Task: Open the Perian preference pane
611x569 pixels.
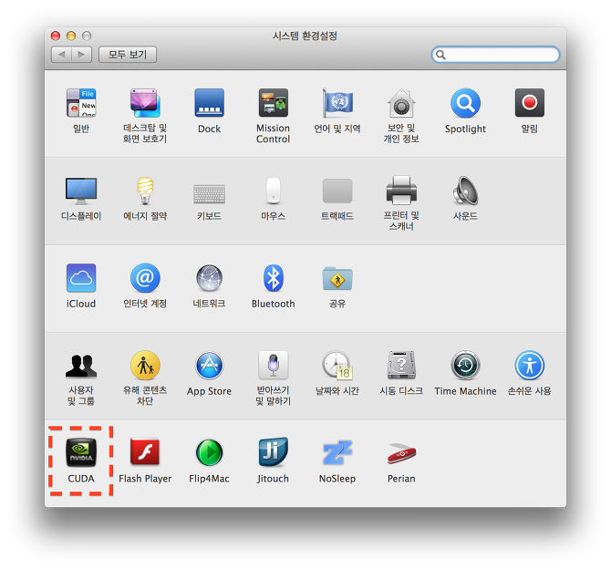Action: 401,454
